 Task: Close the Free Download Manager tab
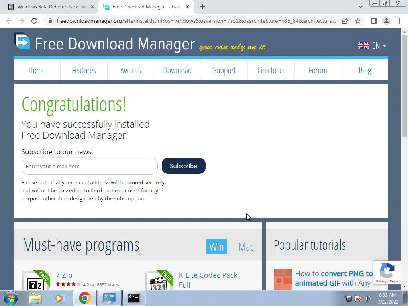pos(188,7)
